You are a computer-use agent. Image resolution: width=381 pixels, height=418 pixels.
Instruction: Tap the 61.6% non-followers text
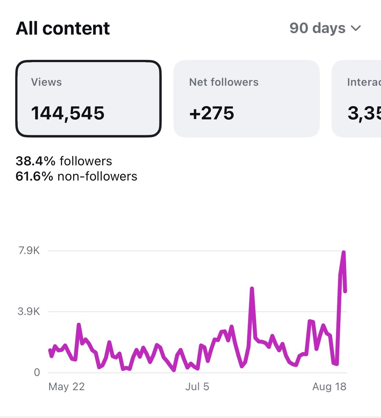click(x=76, y=176)
